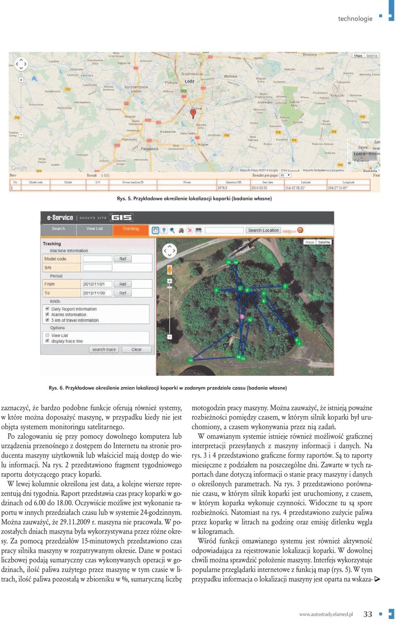Click the pink S start marker

point(243,316)
